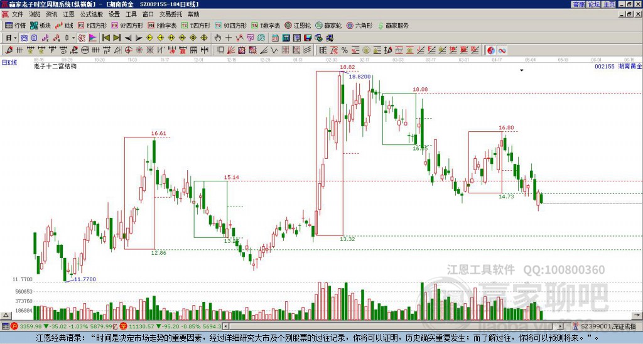Open the 赢家轮 wheel tool
643x344 pixels.
pyautogui.click(x=328, y=25)
